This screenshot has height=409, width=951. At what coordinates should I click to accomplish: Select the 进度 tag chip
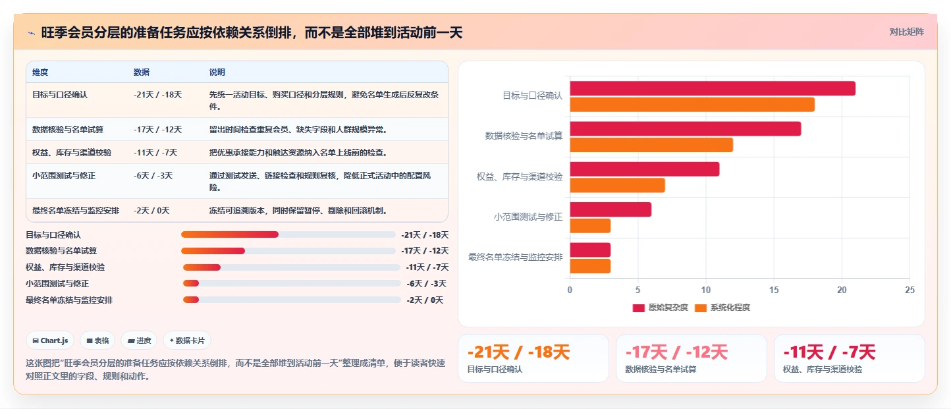[139, 341]
